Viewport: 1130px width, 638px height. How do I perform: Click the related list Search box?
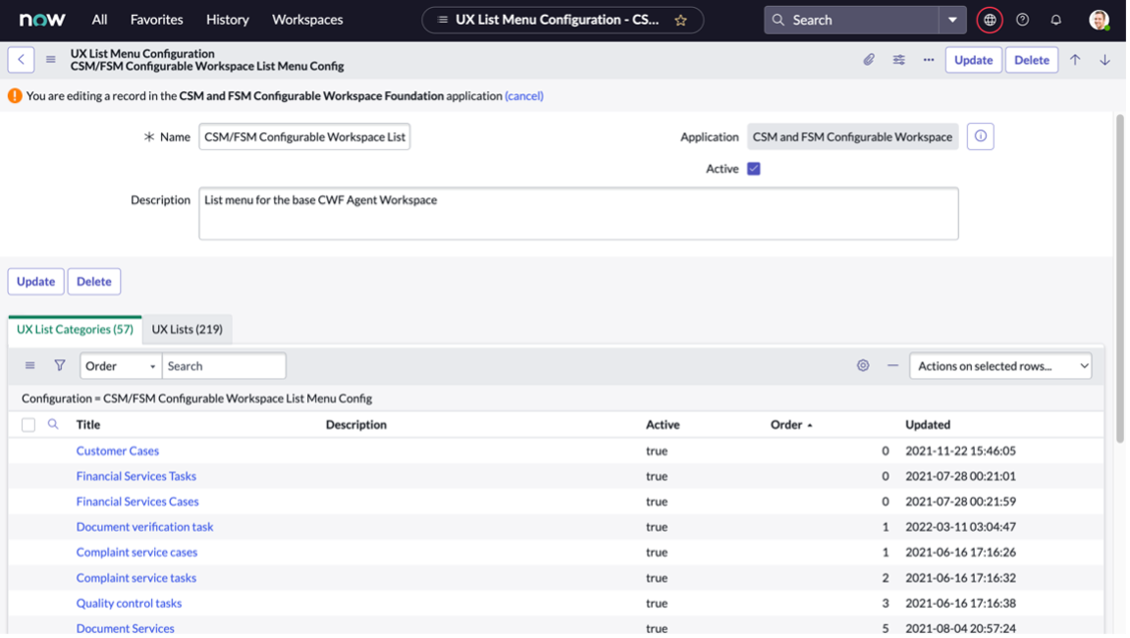click(224, 365)
